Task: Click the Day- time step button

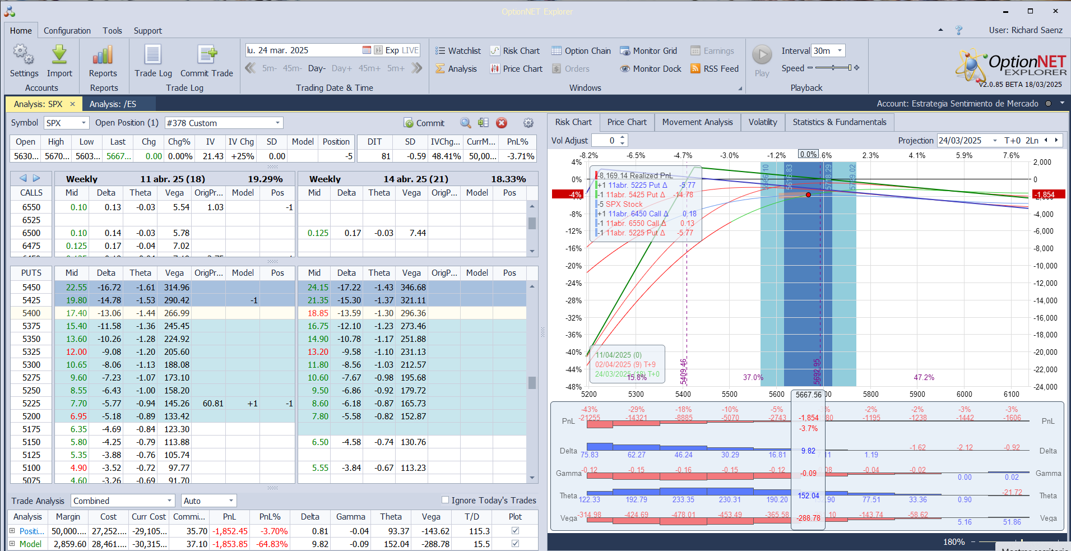Action: (x=317, y=68)
